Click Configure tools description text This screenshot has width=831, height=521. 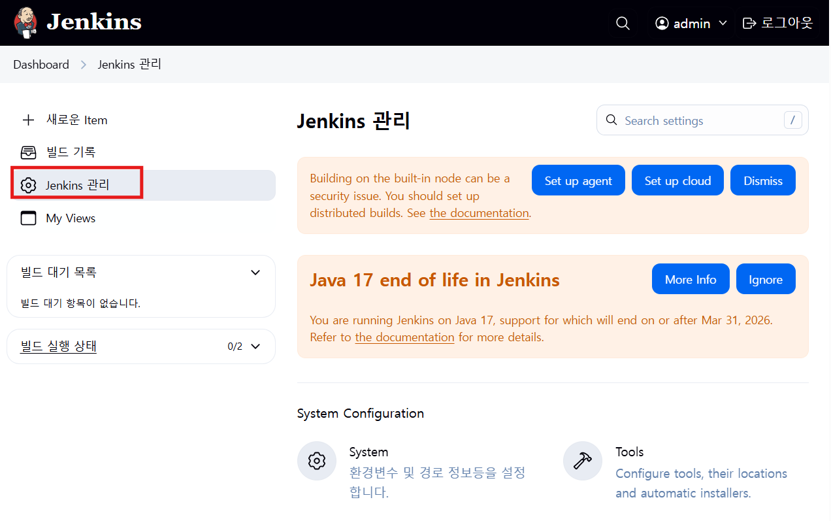point(701,483)
